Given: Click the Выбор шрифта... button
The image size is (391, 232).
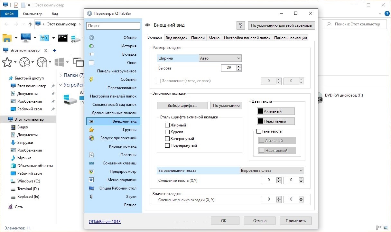Looking at the screenshot, I should [x=182, y=106].
